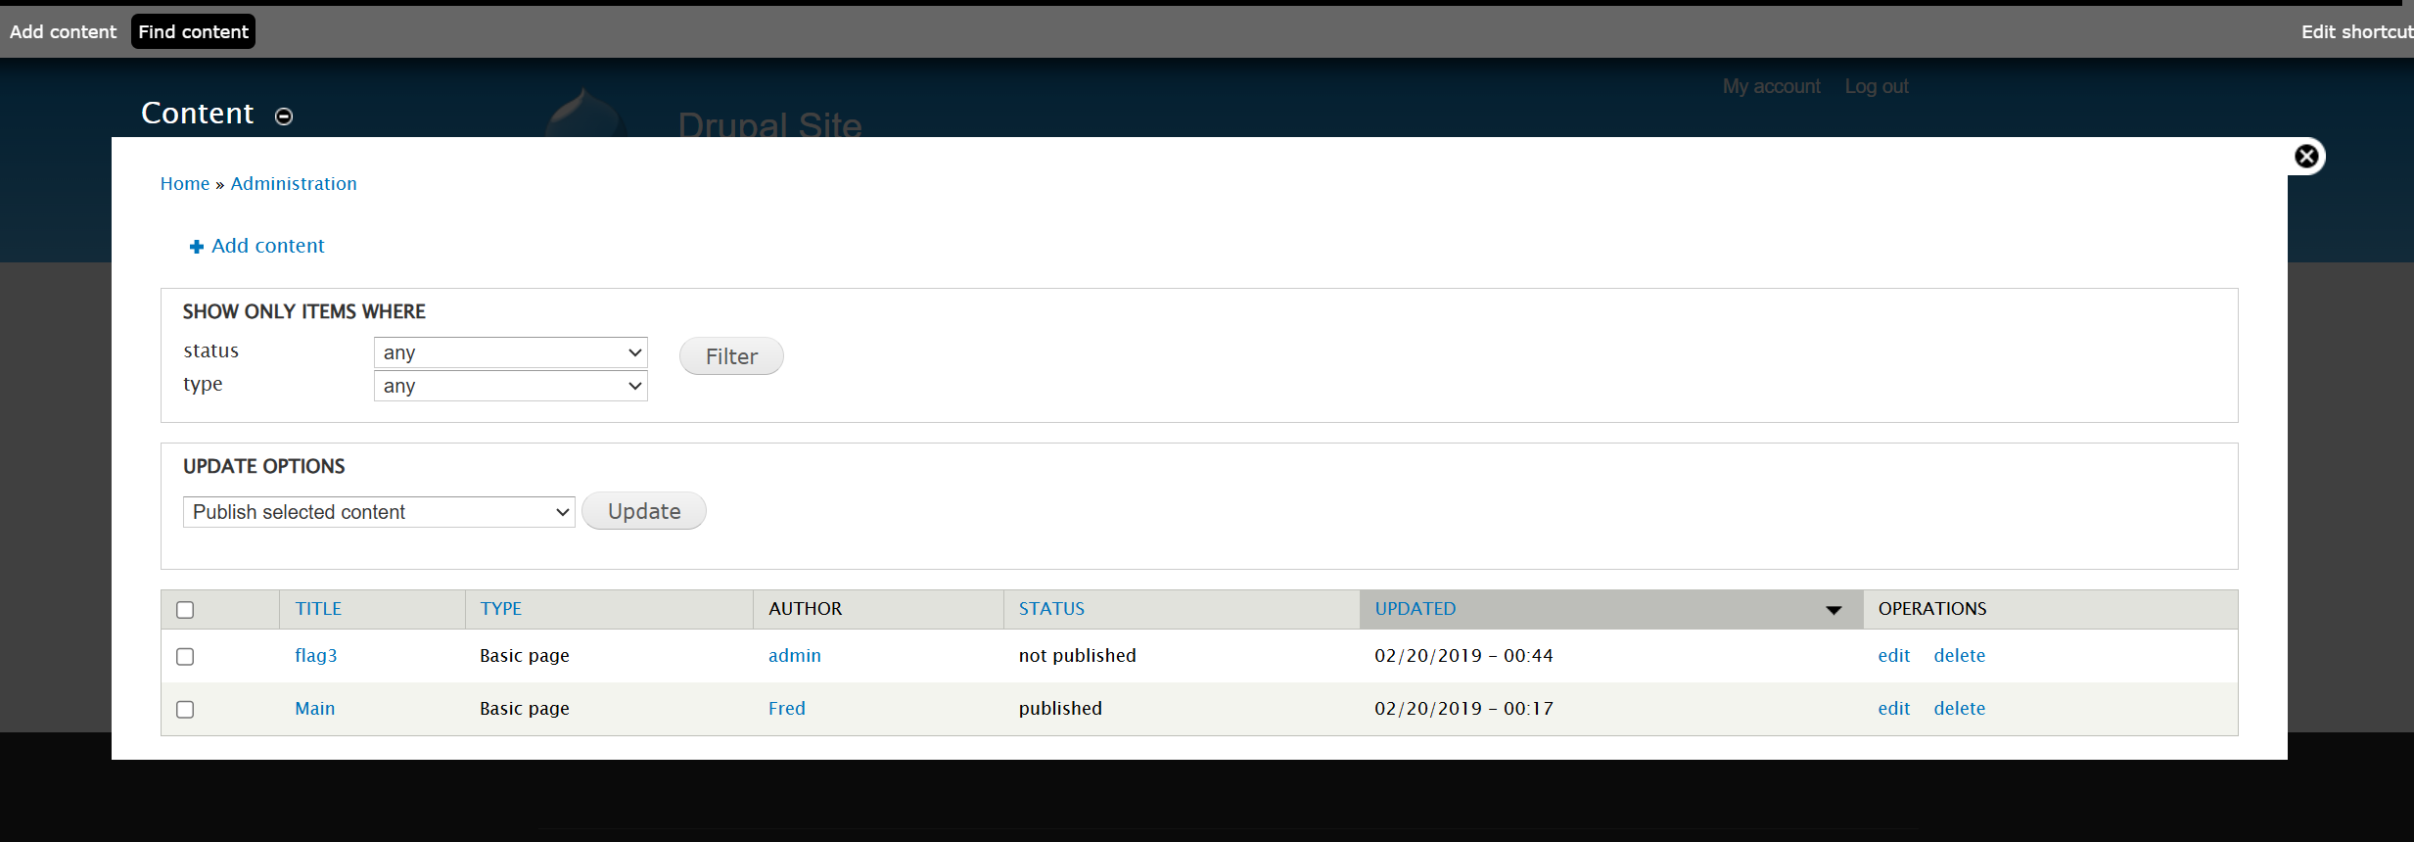Viewport: 2414px width, 842px height.
Task: Select the Find content toolbar item
Action: 193,31
